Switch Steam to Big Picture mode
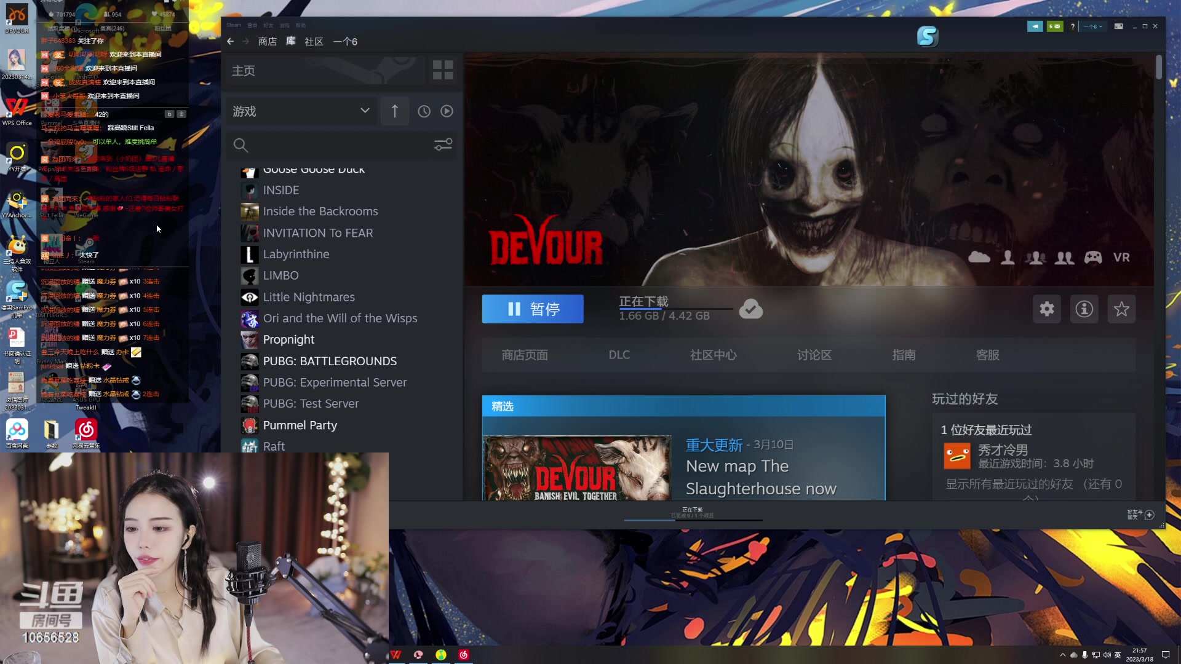 [x=1119, y=26]
